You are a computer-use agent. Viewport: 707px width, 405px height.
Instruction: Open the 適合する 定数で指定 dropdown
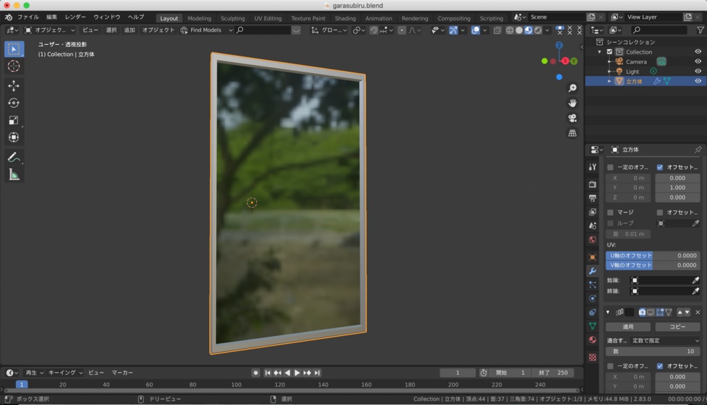coord(665,341)
